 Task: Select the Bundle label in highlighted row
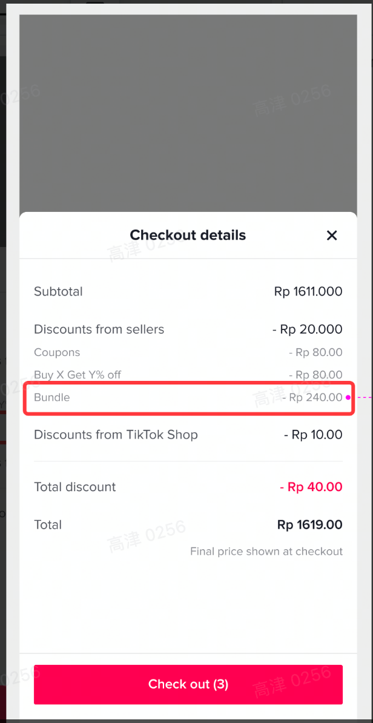click(x=52, y=397)
